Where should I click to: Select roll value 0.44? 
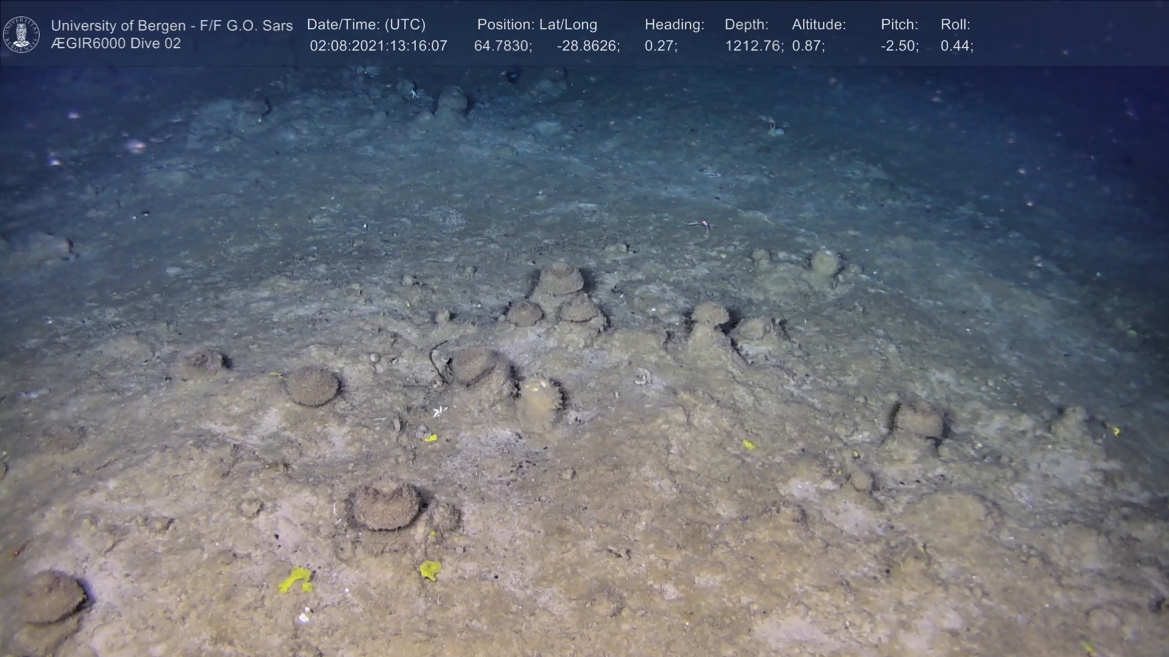tap(957, 46)
